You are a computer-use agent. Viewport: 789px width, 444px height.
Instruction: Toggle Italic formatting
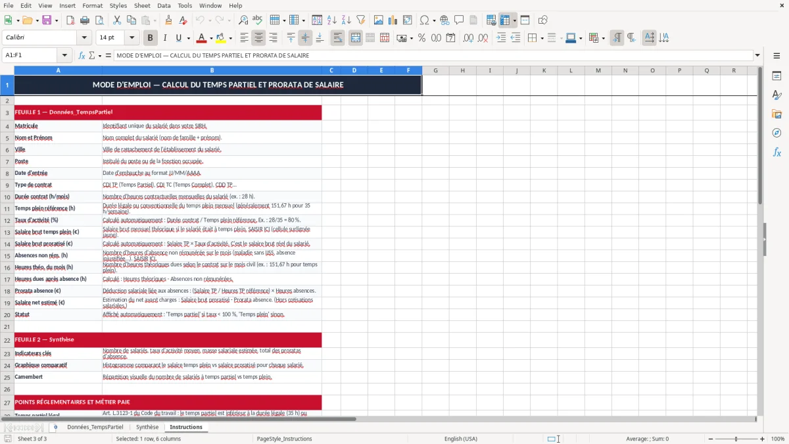tap(165, 37)
